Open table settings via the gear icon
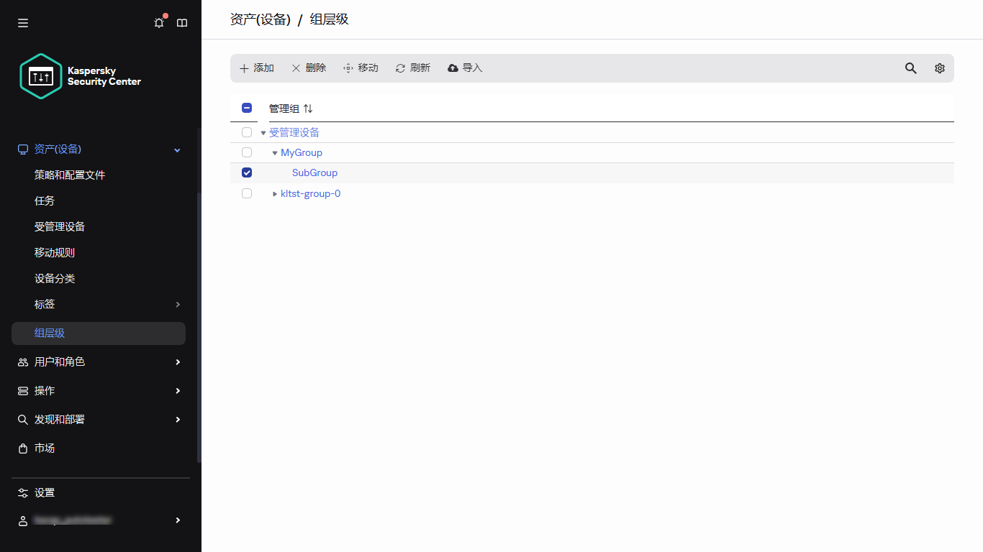This screenshot has width=983, height=552. point(939,68)
